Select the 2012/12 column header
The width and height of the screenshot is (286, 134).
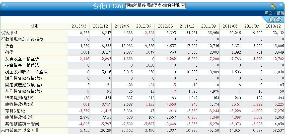click(101, 26)
